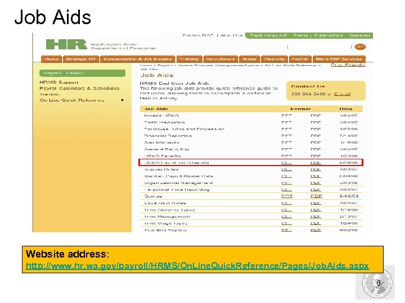
Task: Open PPT for Basic Navigation
Action: [x=286, y=122]
